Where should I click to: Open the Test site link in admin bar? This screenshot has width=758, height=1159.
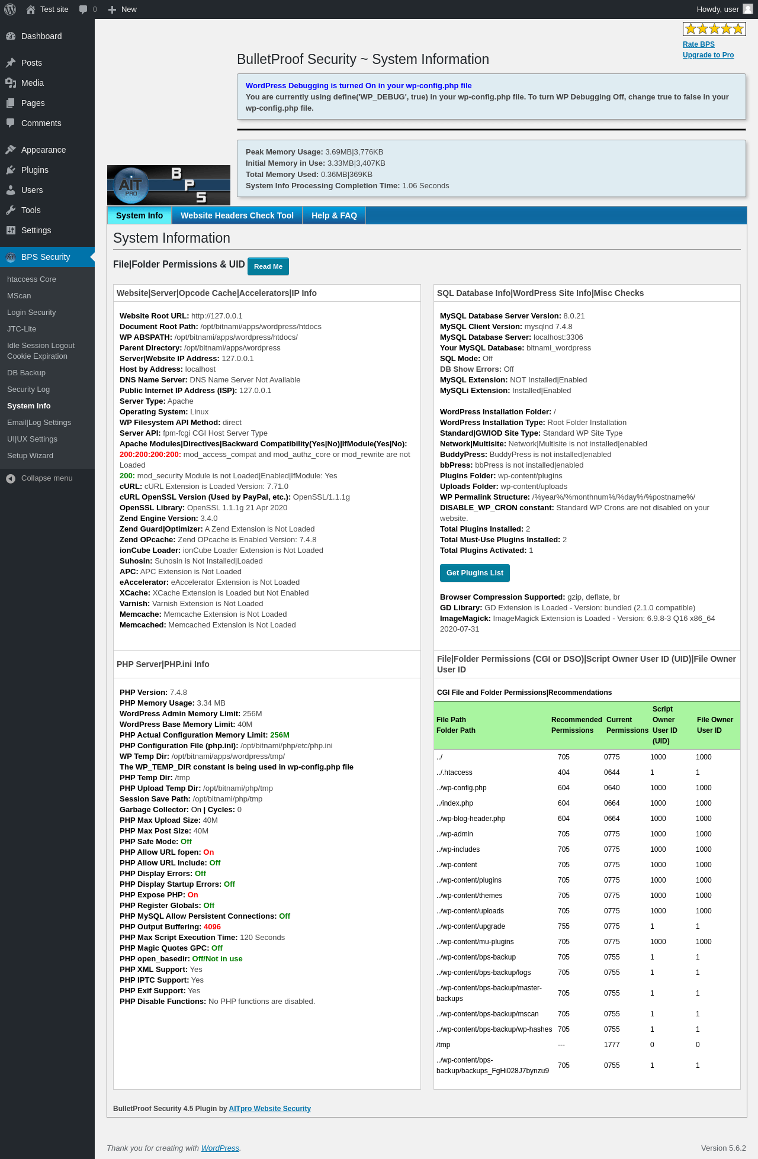54,9
